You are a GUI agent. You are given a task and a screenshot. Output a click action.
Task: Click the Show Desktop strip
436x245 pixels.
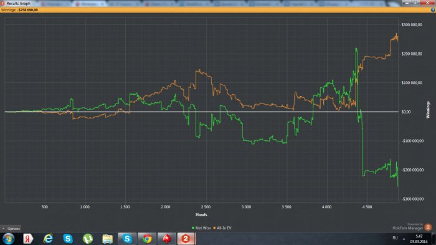434,239
